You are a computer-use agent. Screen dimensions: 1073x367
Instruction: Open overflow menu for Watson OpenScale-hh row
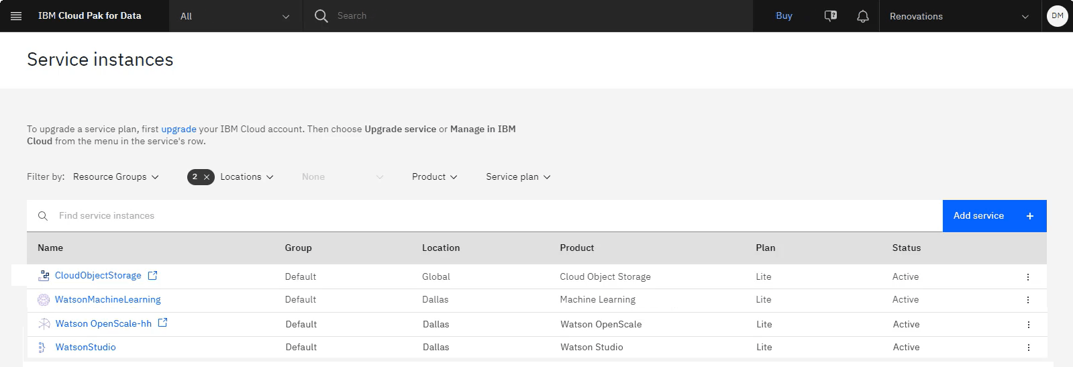pyautogui.click(x=1028, y=325)
